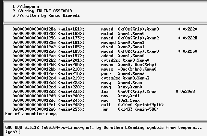Click the # 0x20e8 comment
The image size is (207, 136).
click(x=185, y=91)
